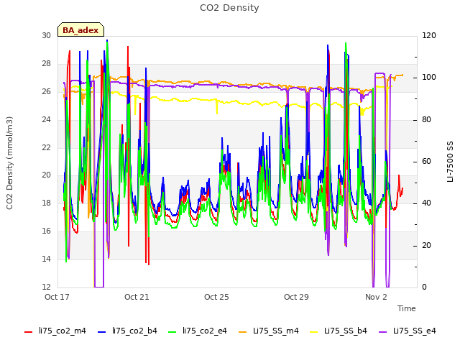This screenshot has height=345, width=460.
Task: Click left axis value 12
Action: click(46, 287)
